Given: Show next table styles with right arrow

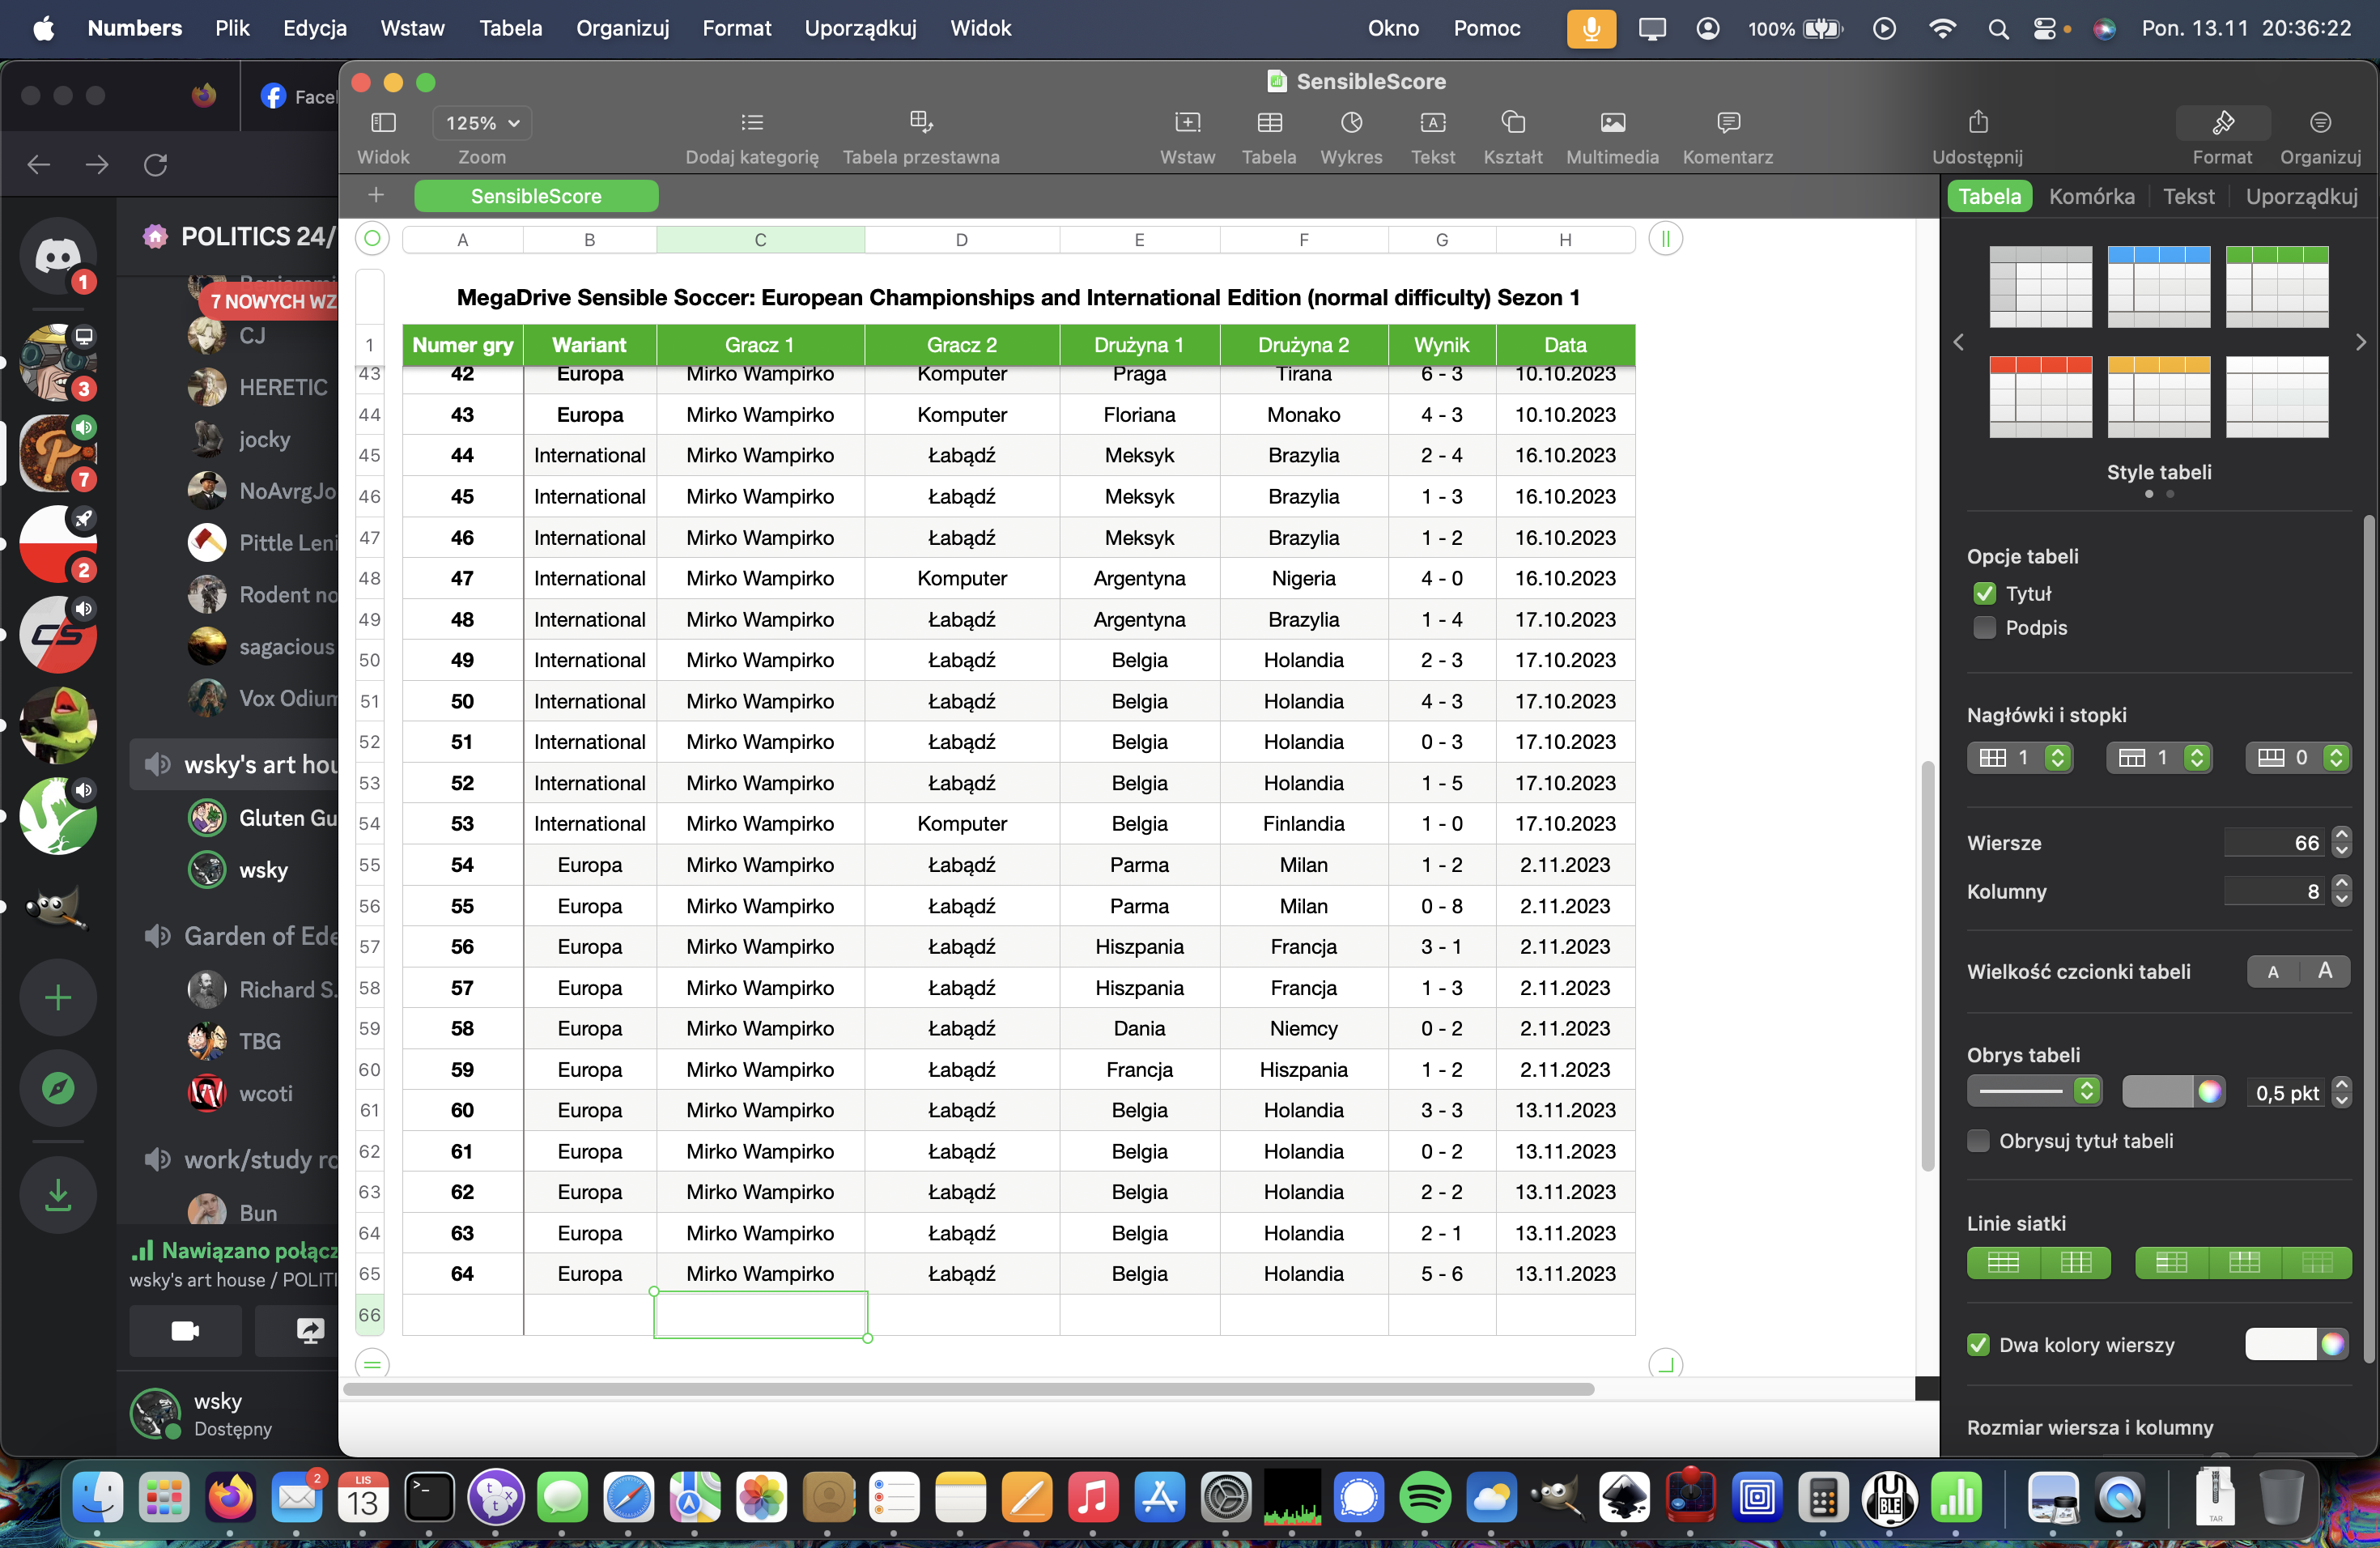Looking at the screenshot, I should coord(2360,343).
